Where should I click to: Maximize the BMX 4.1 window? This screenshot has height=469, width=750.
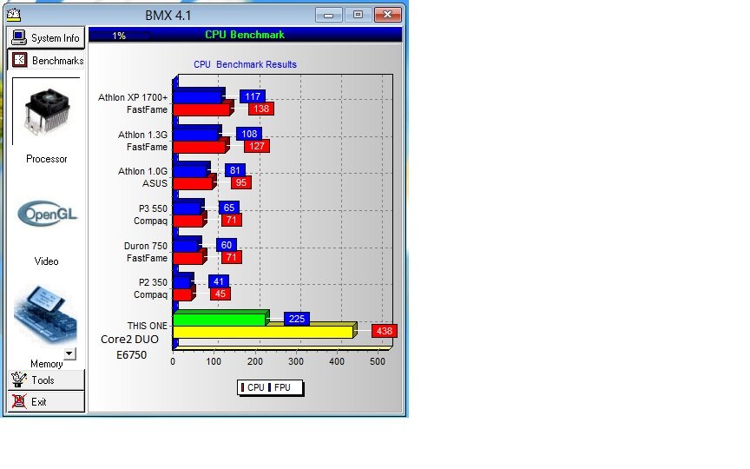(357, 14)
